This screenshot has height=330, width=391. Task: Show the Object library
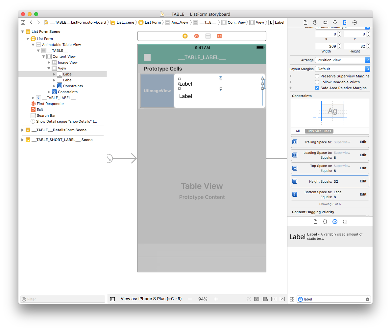click(x=335, y=221)
